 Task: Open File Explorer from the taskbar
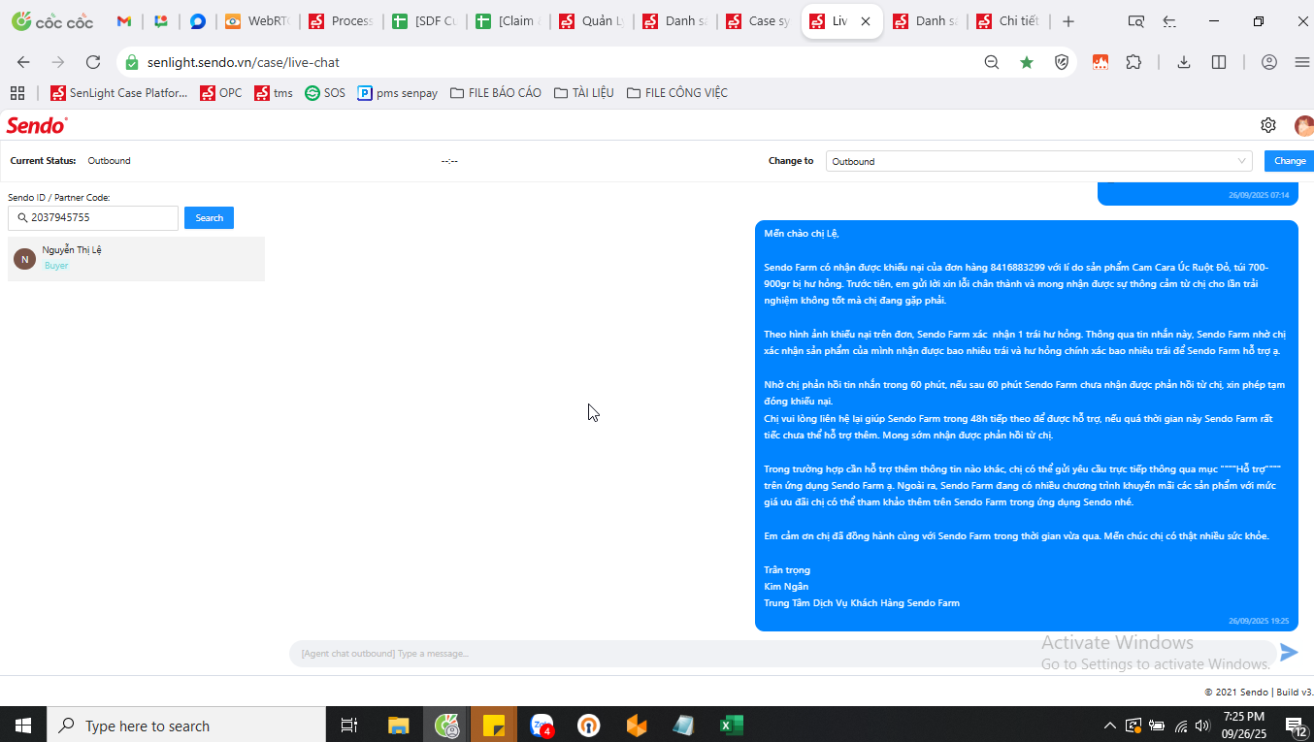399,726
